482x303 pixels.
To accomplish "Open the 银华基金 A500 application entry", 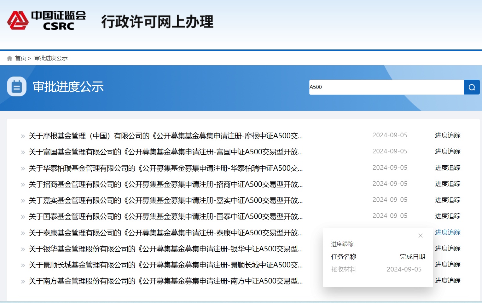I will [x=166, y=249].
